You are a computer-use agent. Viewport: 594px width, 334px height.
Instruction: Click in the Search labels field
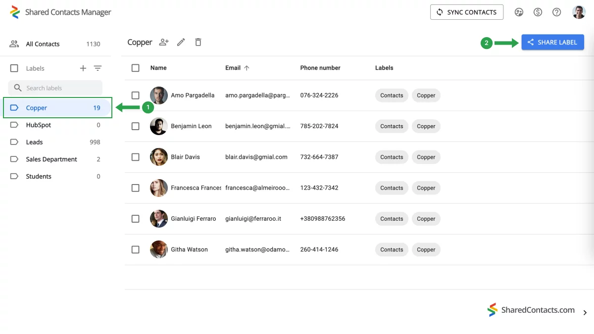pos(55,88)
